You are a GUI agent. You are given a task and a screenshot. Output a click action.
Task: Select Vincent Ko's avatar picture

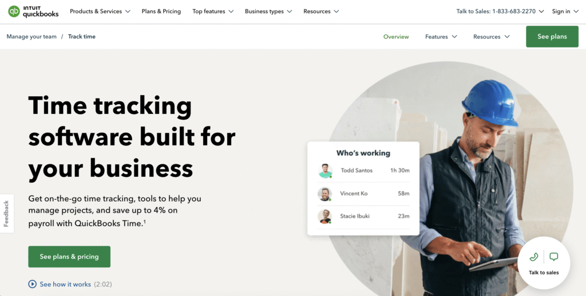click(325, 194)
